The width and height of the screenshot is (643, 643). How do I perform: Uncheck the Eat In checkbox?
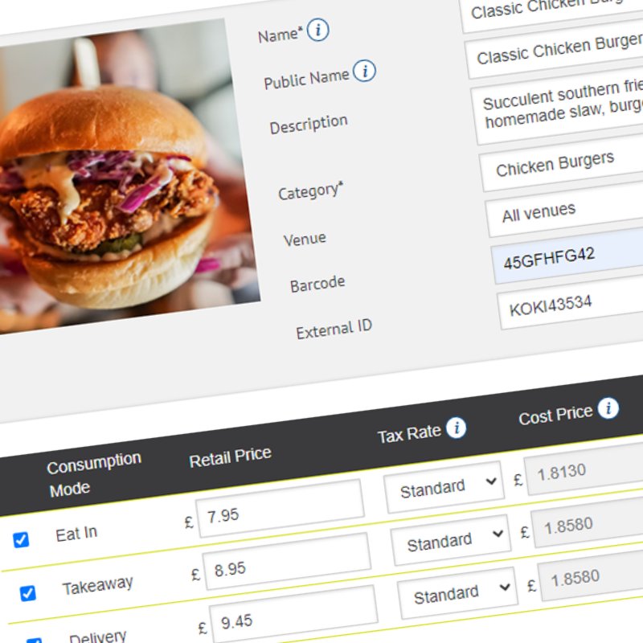[x=21, y=540]
